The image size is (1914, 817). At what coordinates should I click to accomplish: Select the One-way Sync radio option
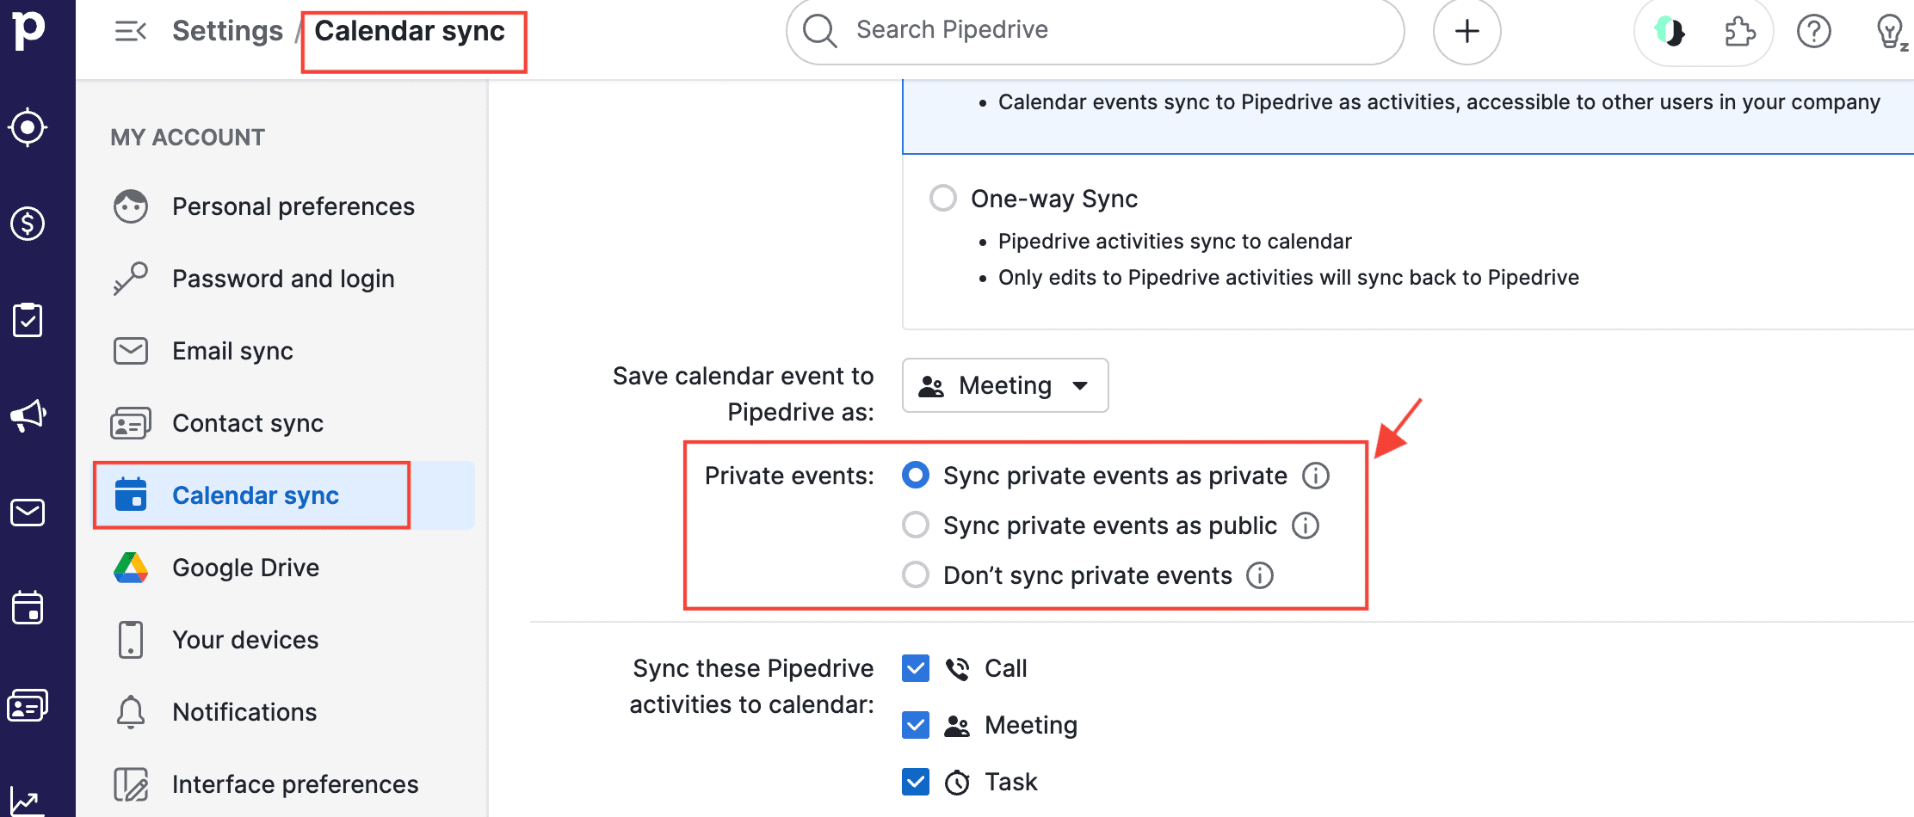943,198
